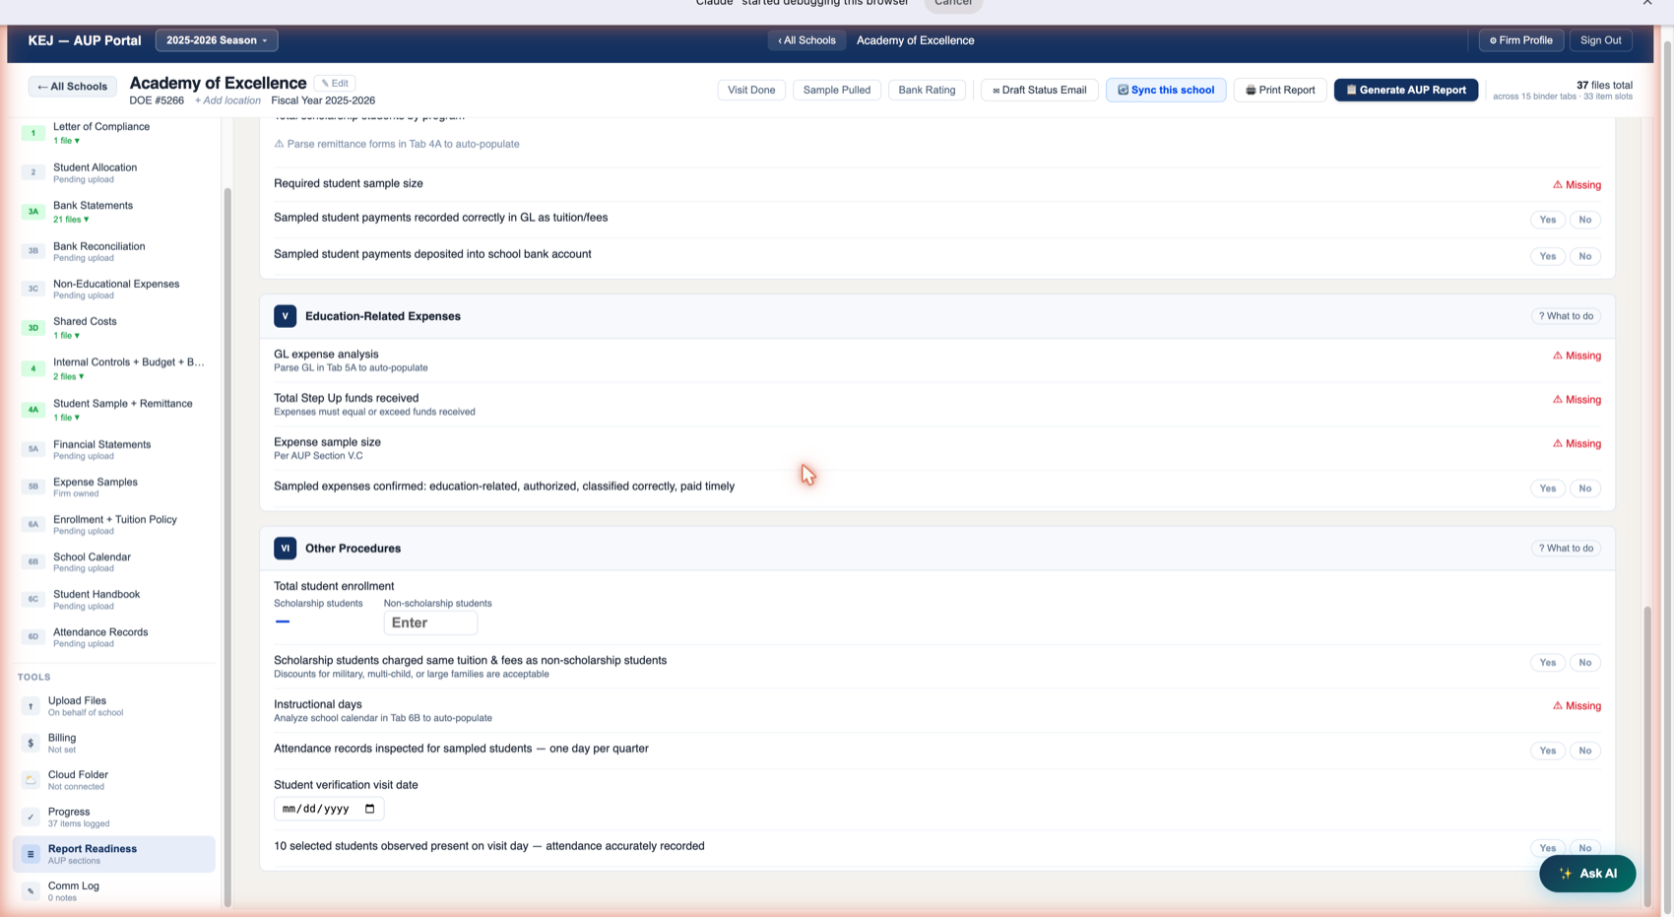
Task: Click the section V roman numeral badge
Action: pos(285,316)
